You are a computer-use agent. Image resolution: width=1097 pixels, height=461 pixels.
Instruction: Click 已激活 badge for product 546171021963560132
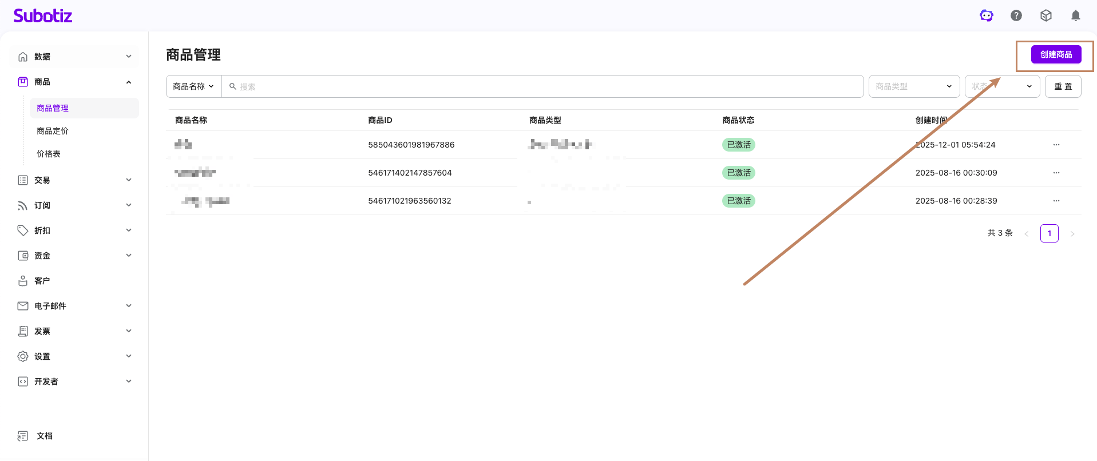pyautogui.click(x=738, y=201)
